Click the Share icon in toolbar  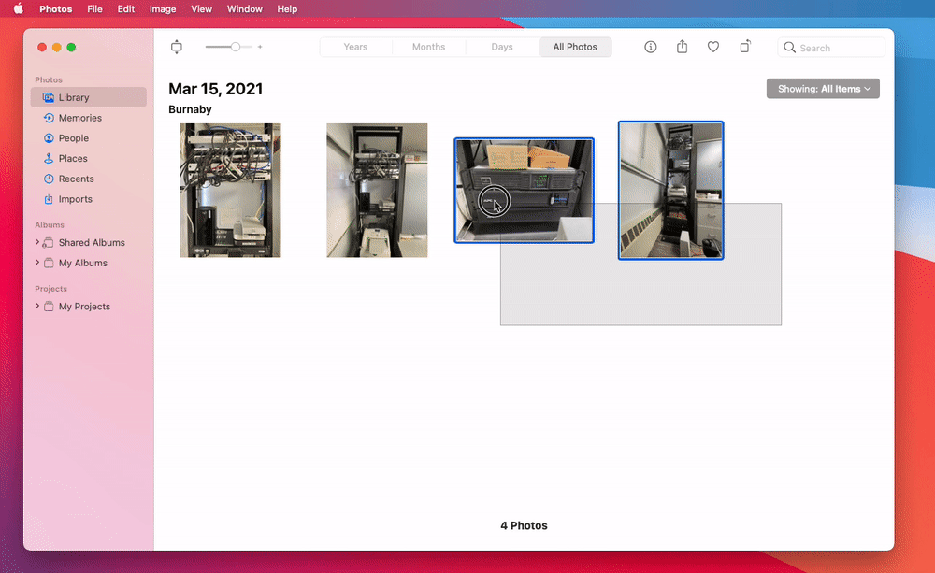683,47
